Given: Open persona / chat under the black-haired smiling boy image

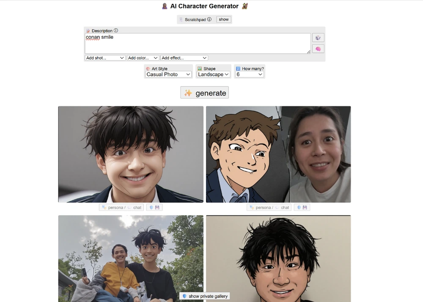Looking at the screenshot, I should (121, 208).
